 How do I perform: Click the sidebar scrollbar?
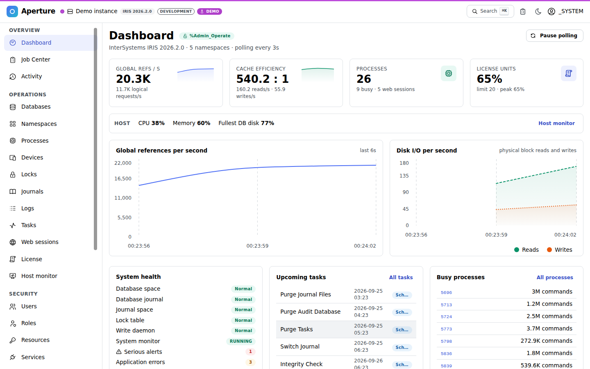click(x=95, y=139)
